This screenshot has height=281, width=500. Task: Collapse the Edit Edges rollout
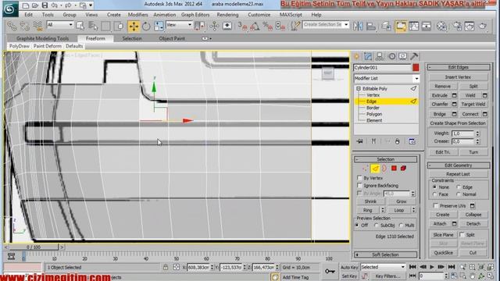coord(459,67)
